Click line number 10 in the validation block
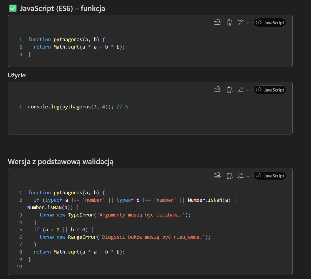 point(19,267)
